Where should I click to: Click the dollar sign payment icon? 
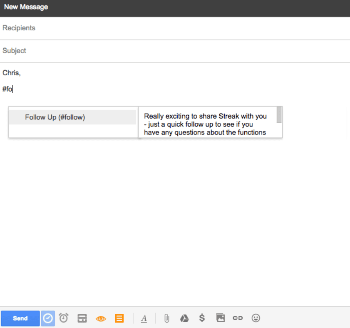(202, 318)
